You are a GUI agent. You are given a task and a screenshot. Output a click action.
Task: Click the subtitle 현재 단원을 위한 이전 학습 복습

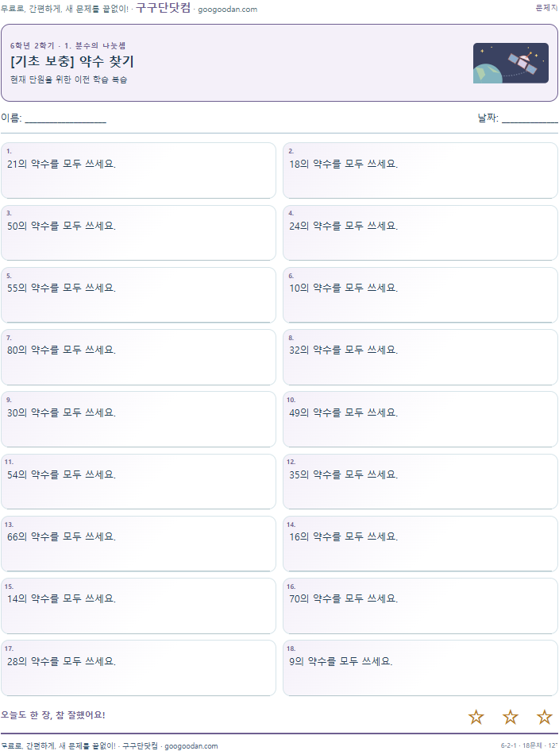click(68, 79)
